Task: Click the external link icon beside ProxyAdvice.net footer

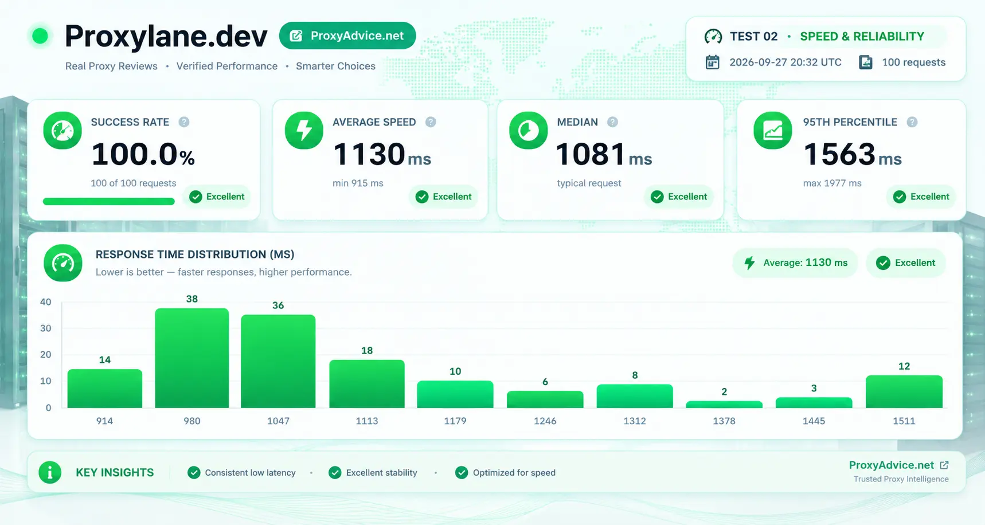Action: (x=944, y=465)
